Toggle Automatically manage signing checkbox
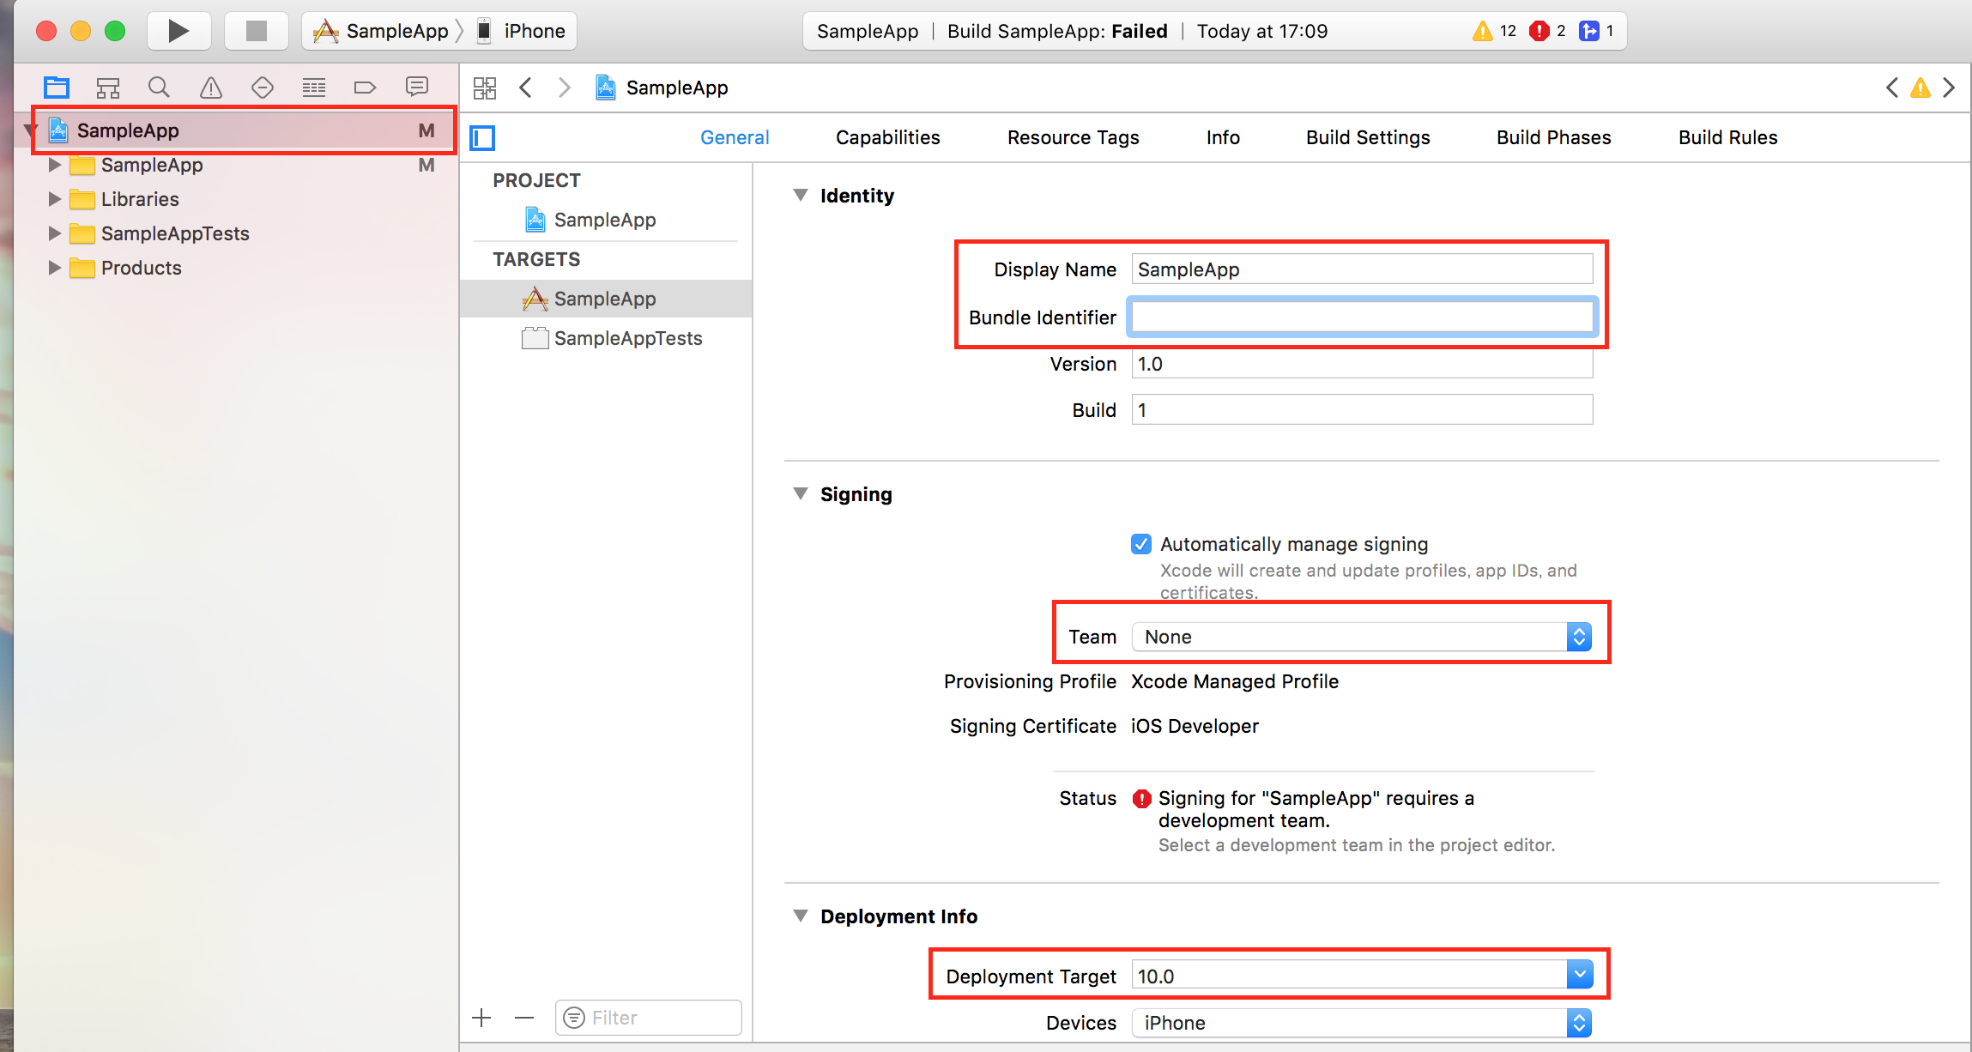This screenshot has width=1972, height=1052. 1141,544
